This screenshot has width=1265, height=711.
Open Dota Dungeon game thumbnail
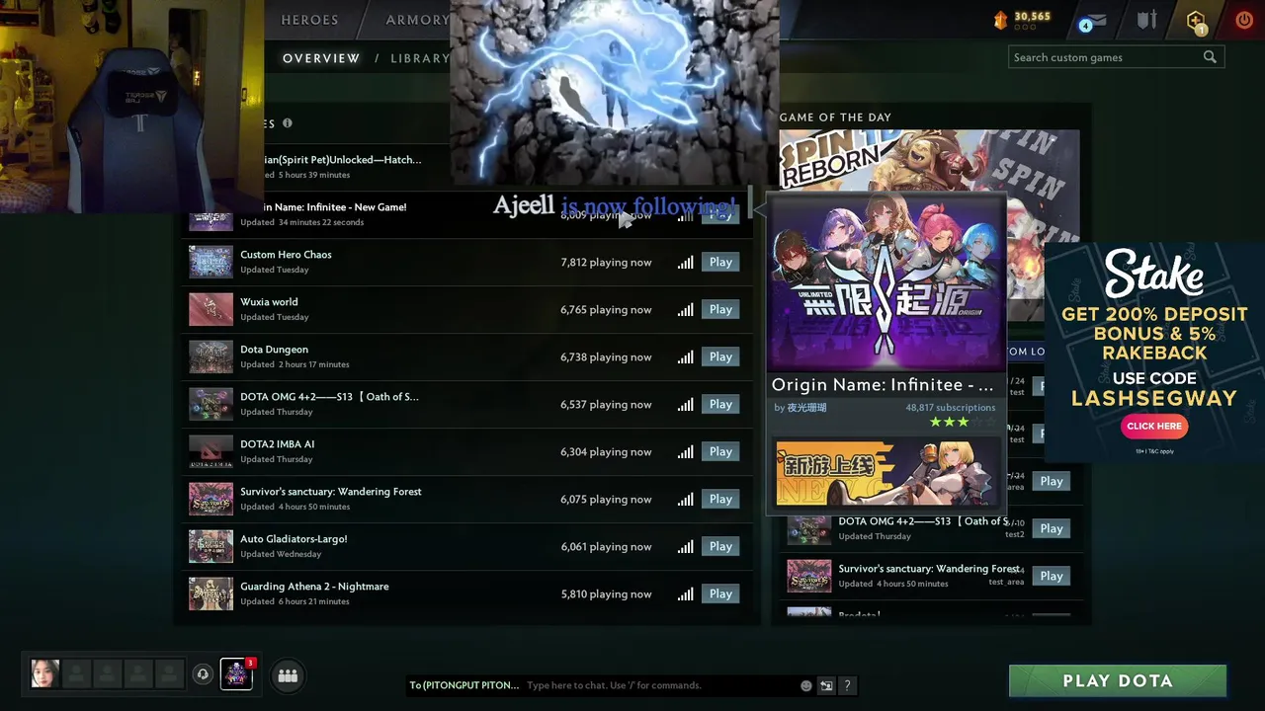click(x=211, y=356)
